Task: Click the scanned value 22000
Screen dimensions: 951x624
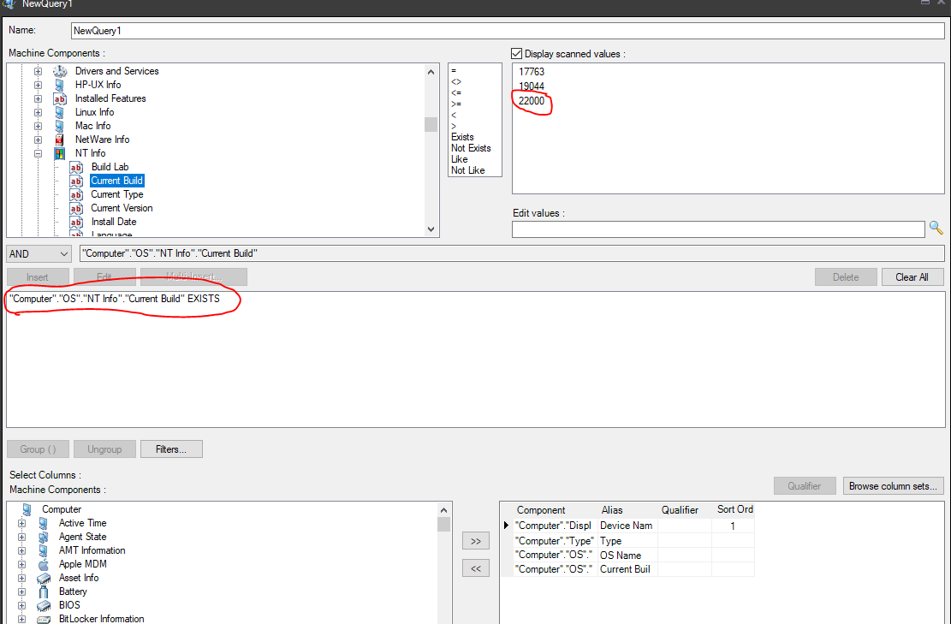Action: coord(530,101)
